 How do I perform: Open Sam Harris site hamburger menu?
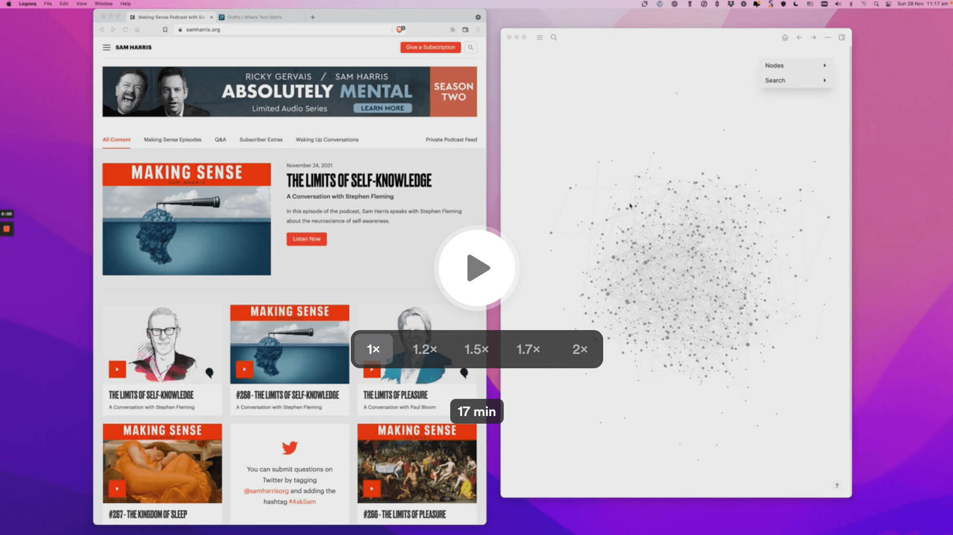pyautogui.click(x=107, y=47)
